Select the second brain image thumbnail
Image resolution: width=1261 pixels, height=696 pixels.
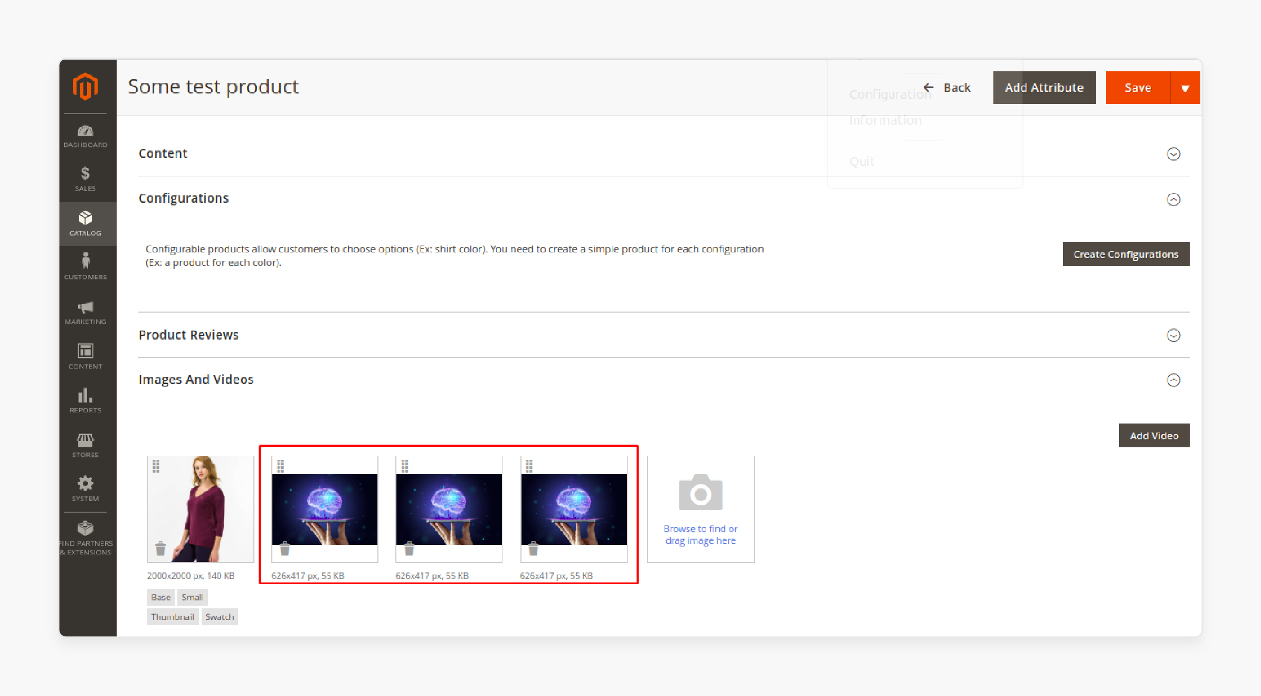pyautogui.click(x=449, y=509)
